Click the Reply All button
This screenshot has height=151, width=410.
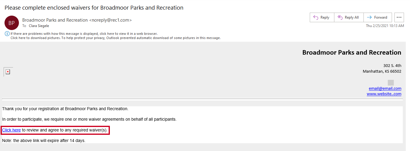pos(348,17)
